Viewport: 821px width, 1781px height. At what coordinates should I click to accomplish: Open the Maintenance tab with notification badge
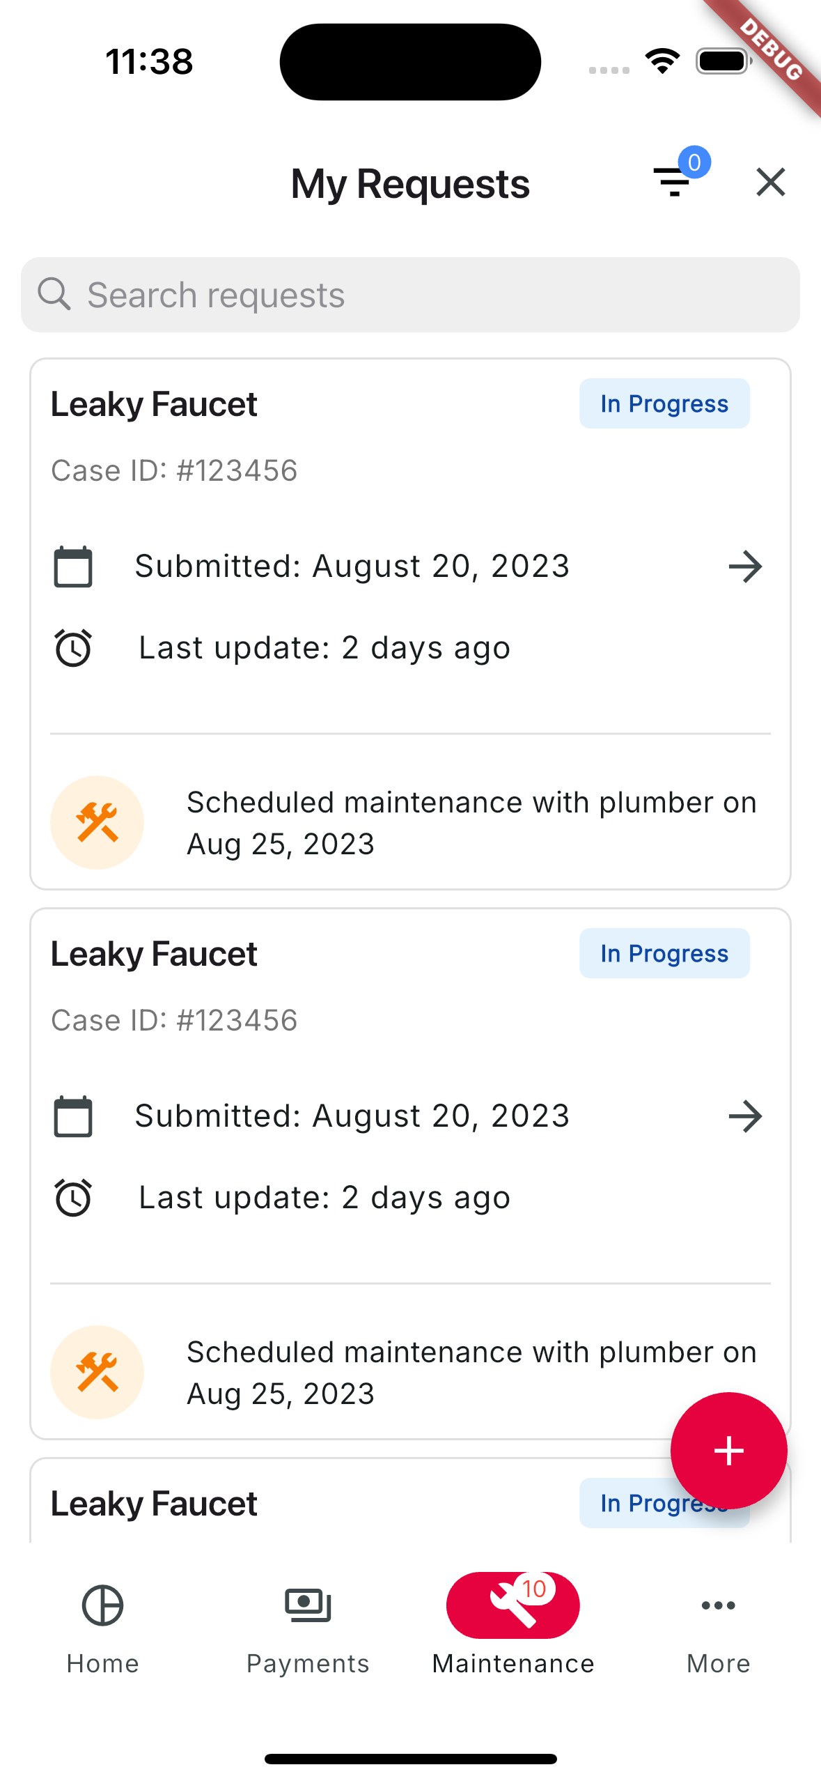pyautogui.click(x=513, y=1605)
